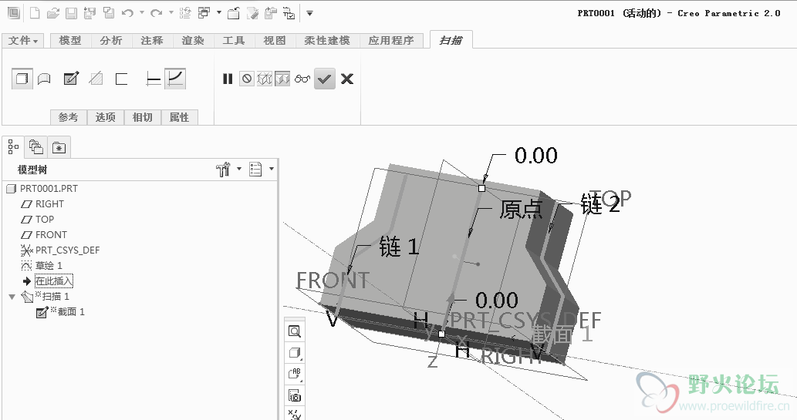Click the model tree settings hammer icon

click(223, 169)
